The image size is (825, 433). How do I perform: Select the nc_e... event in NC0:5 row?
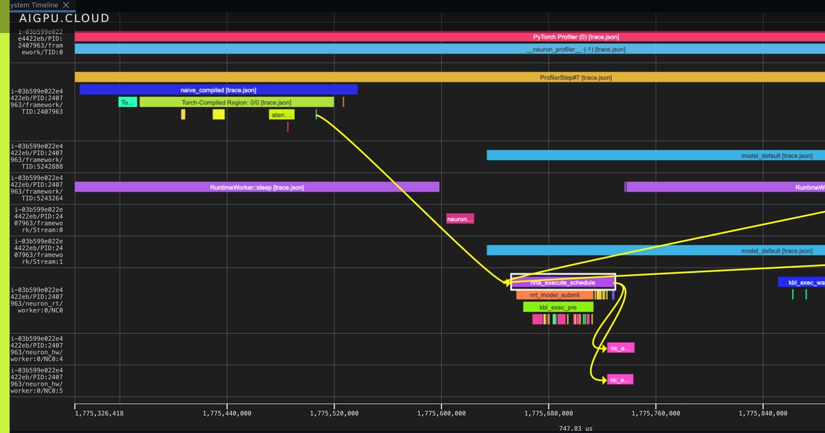pyautogui.click(x=620, y=379)
